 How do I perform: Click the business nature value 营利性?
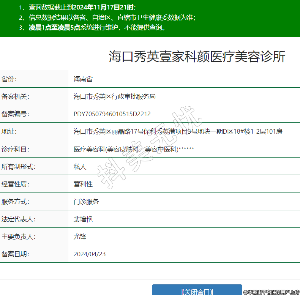click(x=83, y=184)
